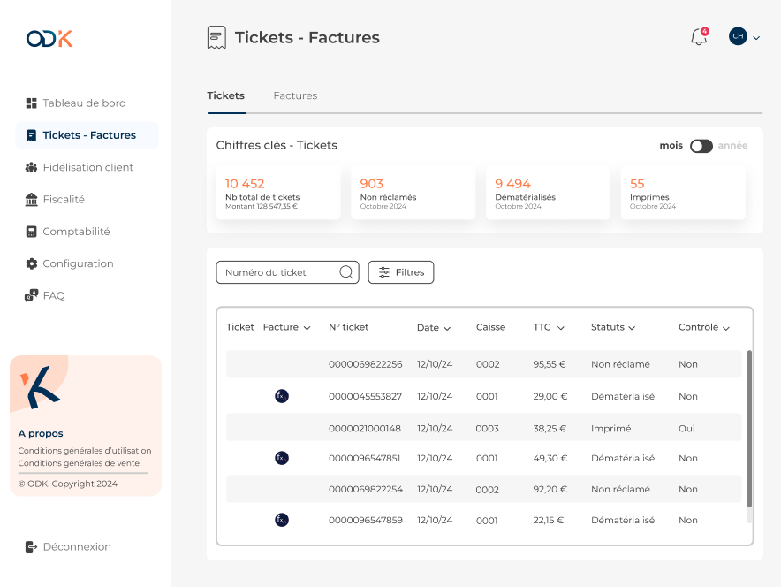
Task: Click the search magnifier icon
Action: (346, 272)
